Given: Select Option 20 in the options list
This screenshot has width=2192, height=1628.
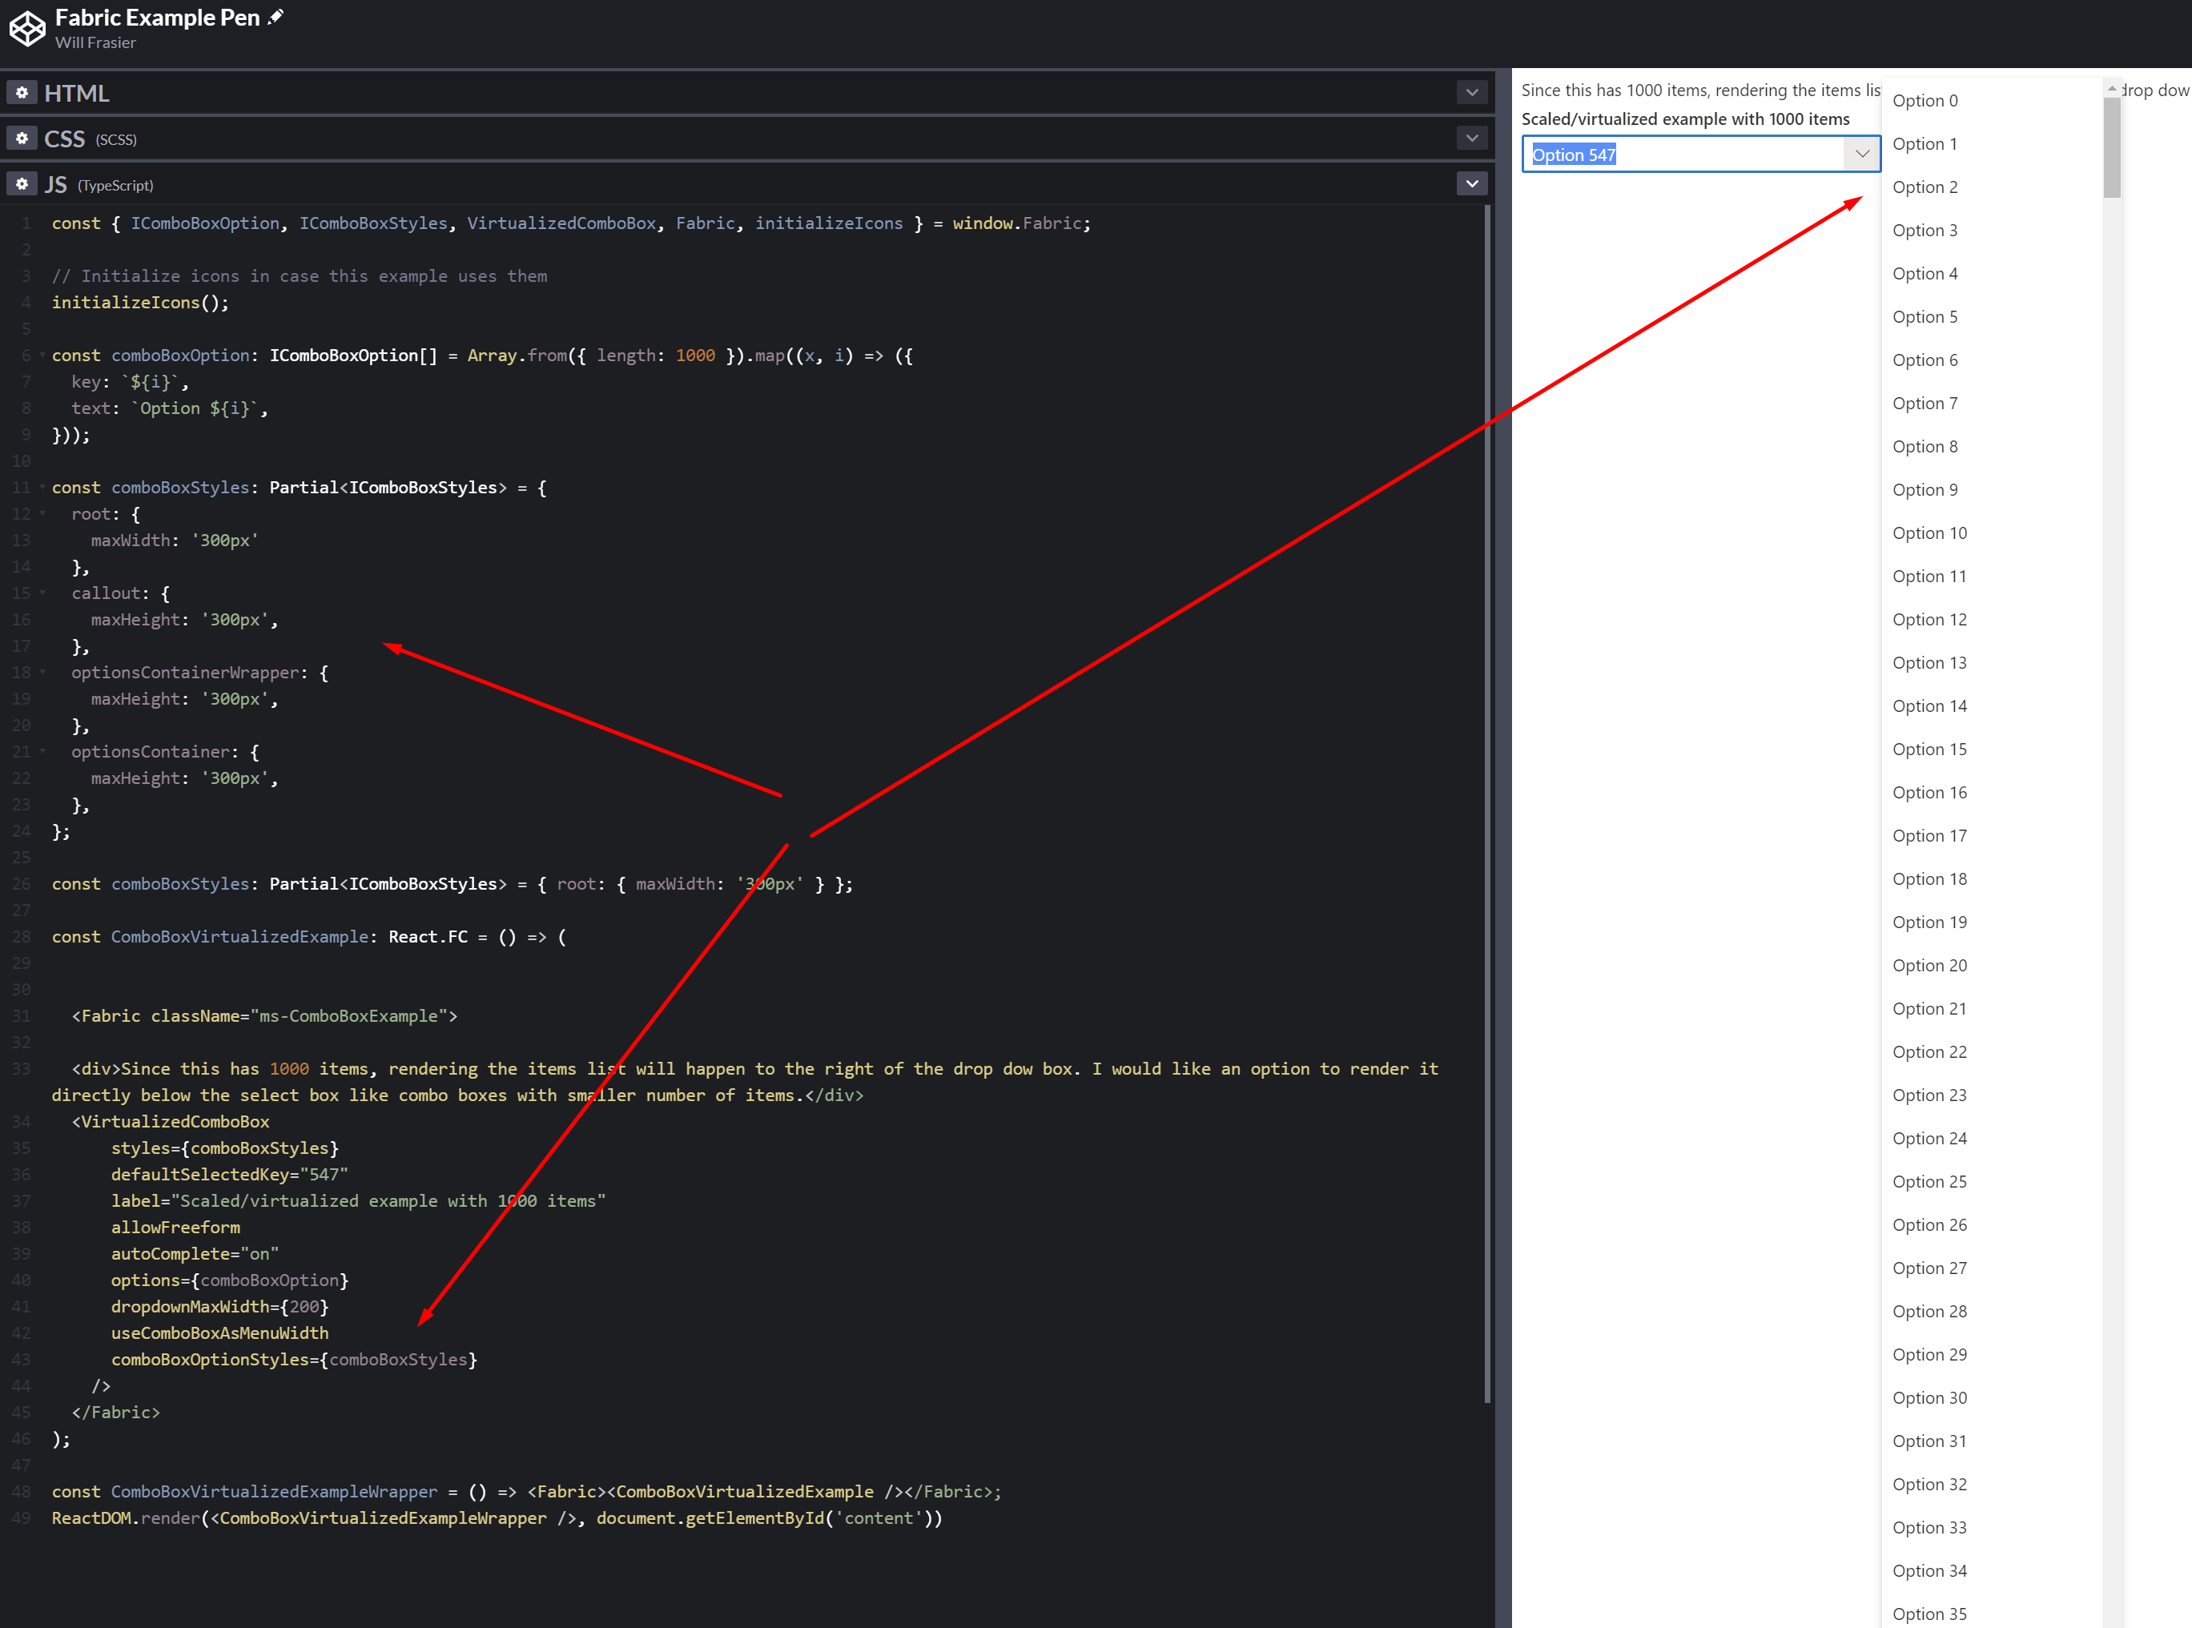Looking at the screenshot, I should coord(1930,965).
